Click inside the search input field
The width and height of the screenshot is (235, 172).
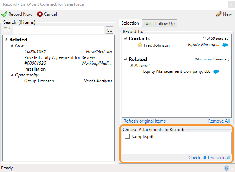[x=58, y=30]
